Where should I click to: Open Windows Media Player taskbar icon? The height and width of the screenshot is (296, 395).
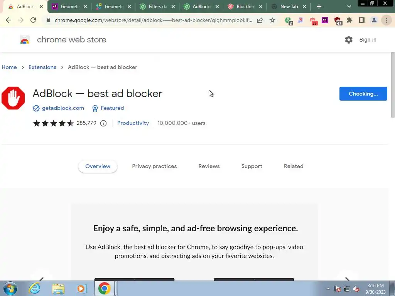pos(82,288)
